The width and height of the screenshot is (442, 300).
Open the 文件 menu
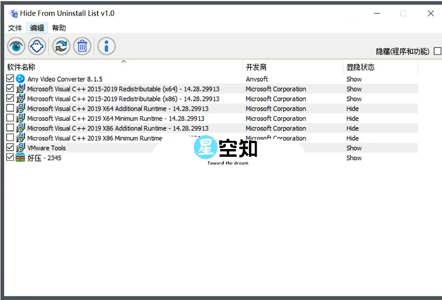15,28
